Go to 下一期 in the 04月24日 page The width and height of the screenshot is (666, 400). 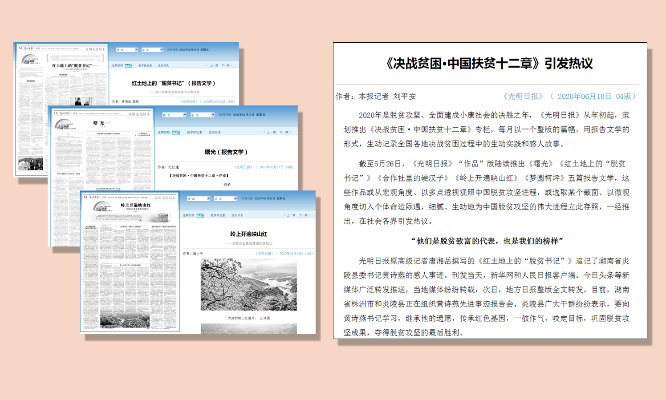click(305, 215)
